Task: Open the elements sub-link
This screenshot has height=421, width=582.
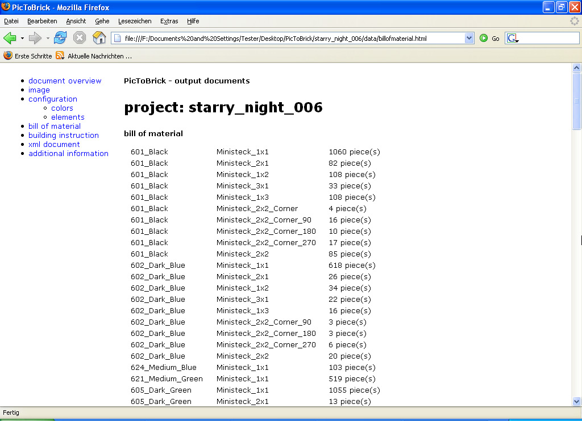Action: tap(68, 117)
